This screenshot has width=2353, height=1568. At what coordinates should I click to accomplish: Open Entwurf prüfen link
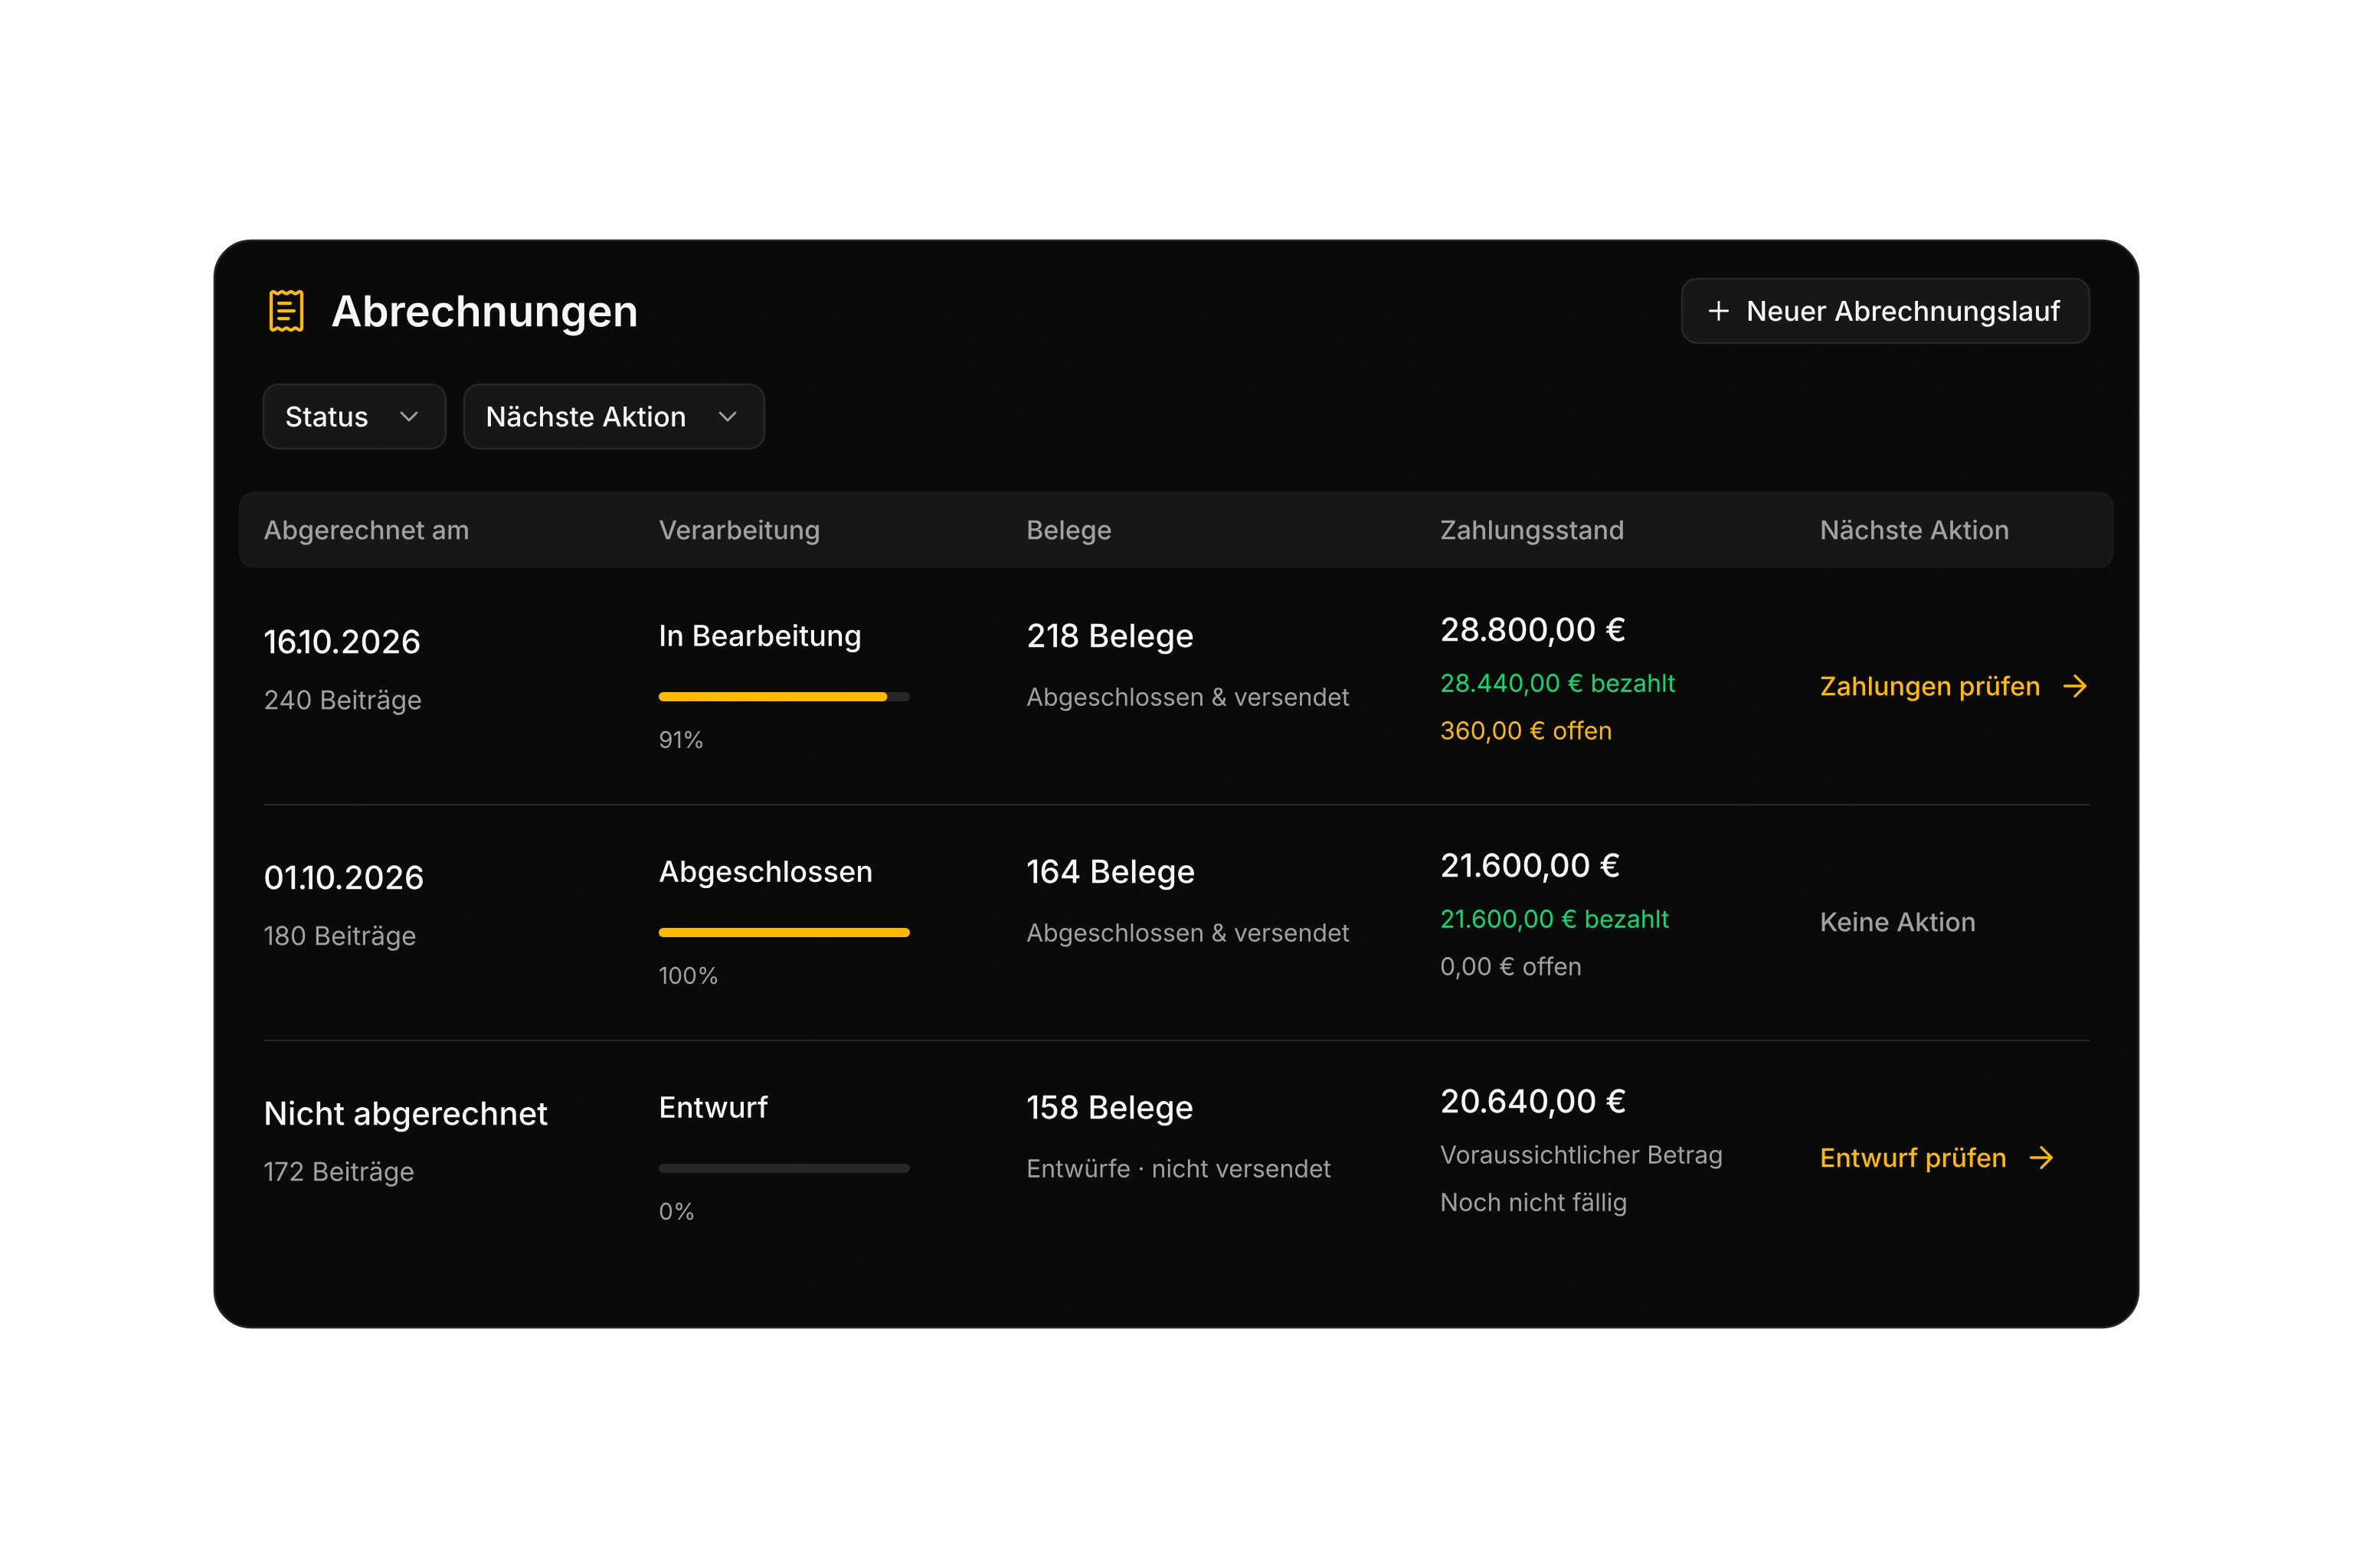click(1937, 1158)
